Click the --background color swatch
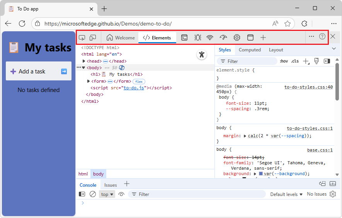The width and height of the screenshot is (342, 218). click(261, 174)
